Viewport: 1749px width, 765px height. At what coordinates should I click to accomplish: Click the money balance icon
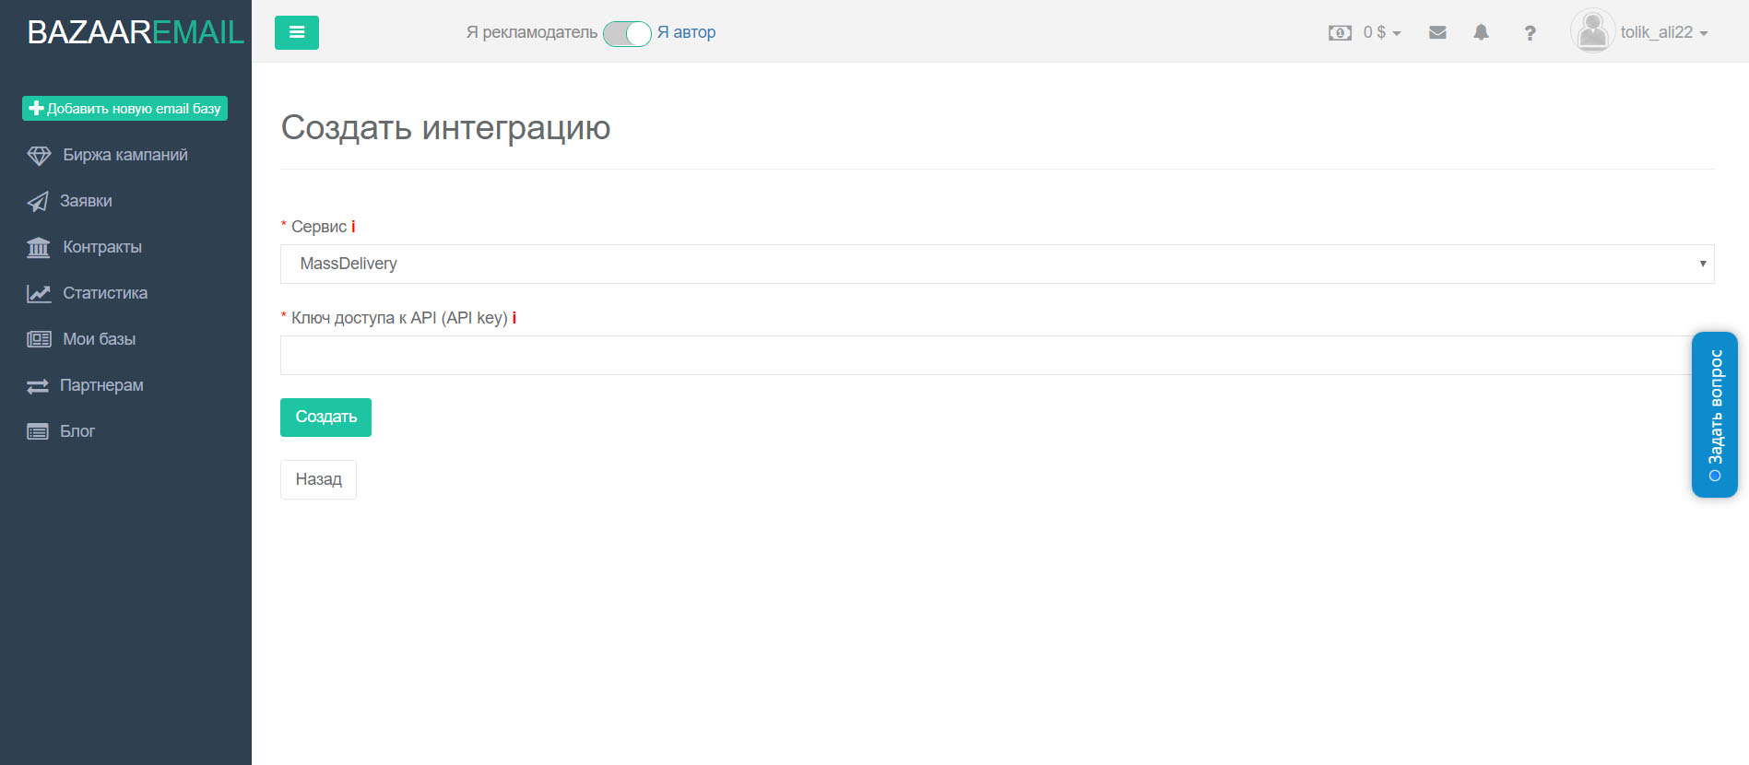pos(1339,33)
